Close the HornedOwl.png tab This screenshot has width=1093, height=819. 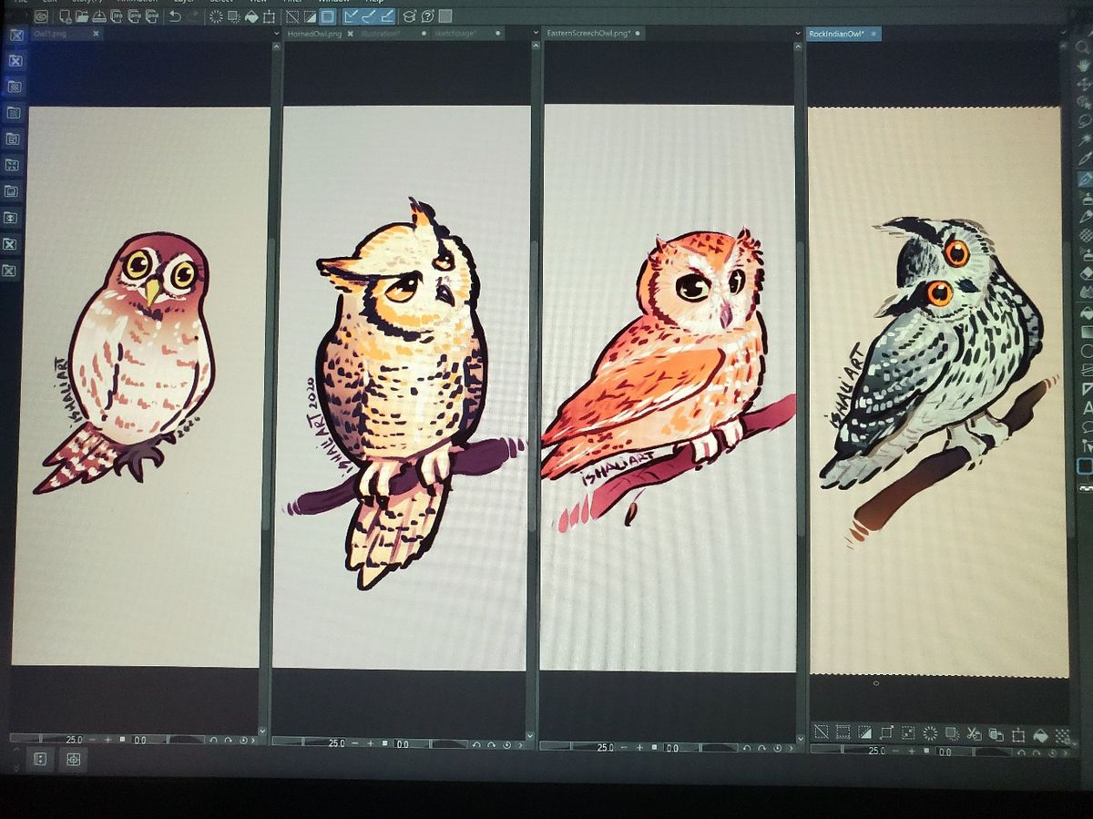350,34
